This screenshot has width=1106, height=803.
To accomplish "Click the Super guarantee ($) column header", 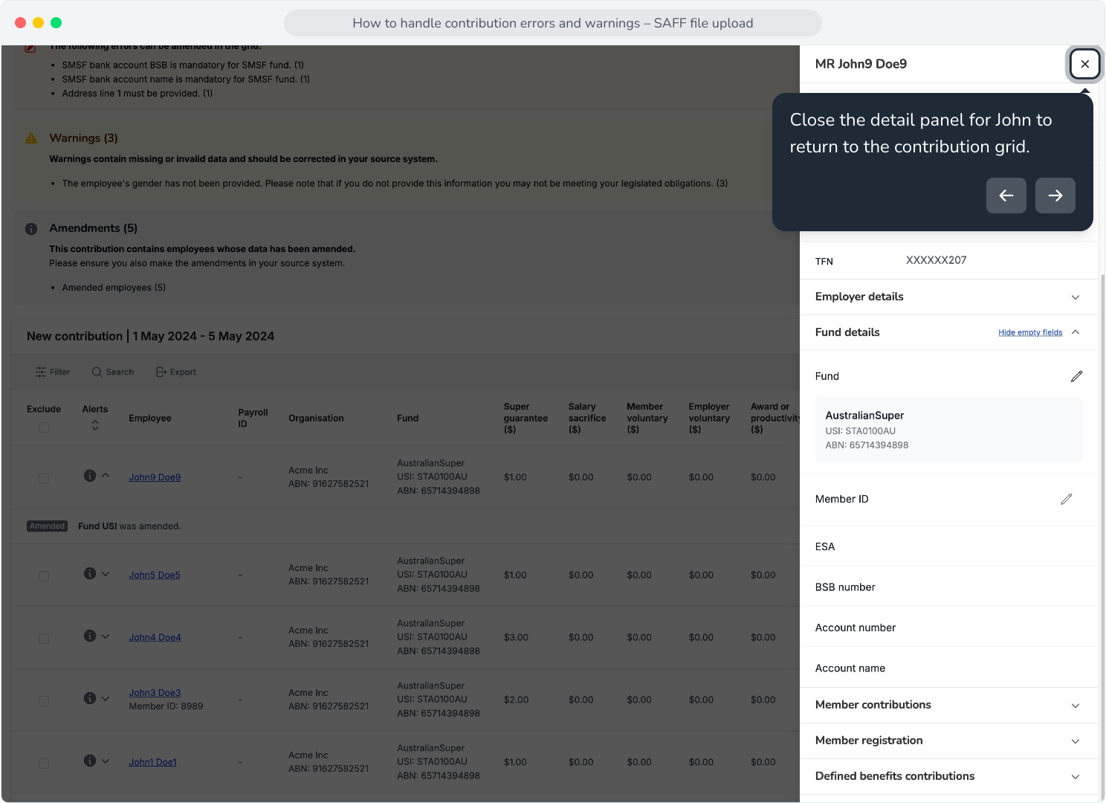I will click(x=525, y=418).
